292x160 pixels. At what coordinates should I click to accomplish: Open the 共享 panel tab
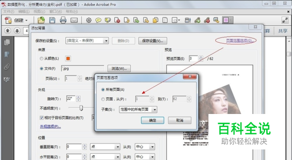283,31
